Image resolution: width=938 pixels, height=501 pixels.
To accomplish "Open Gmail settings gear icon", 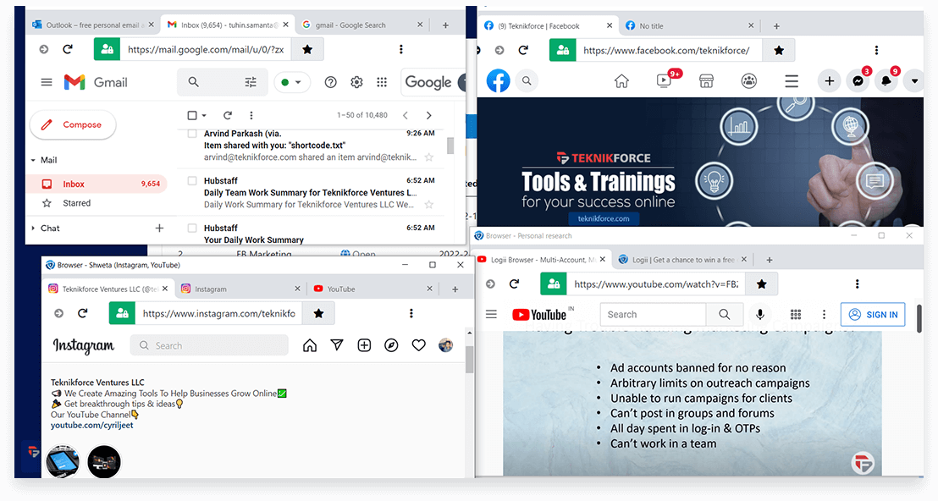I will [356, 82].
